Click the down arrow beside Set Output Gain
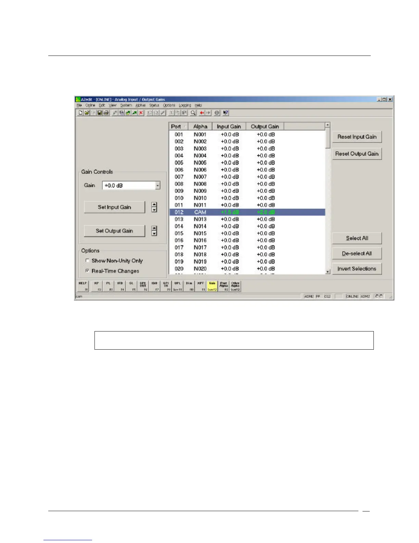Screen dimensions: 419x543 point(154,233)
